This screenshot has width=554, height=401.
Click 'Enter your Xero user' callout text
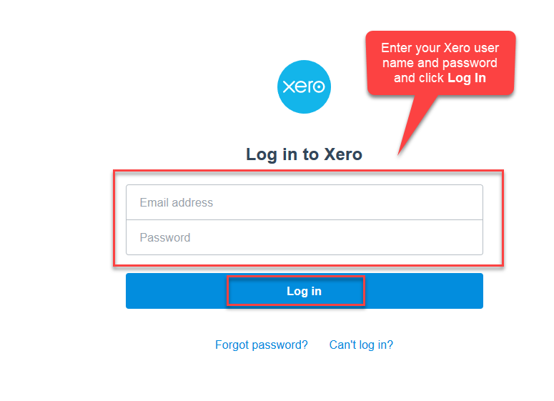tap(440, 48)
